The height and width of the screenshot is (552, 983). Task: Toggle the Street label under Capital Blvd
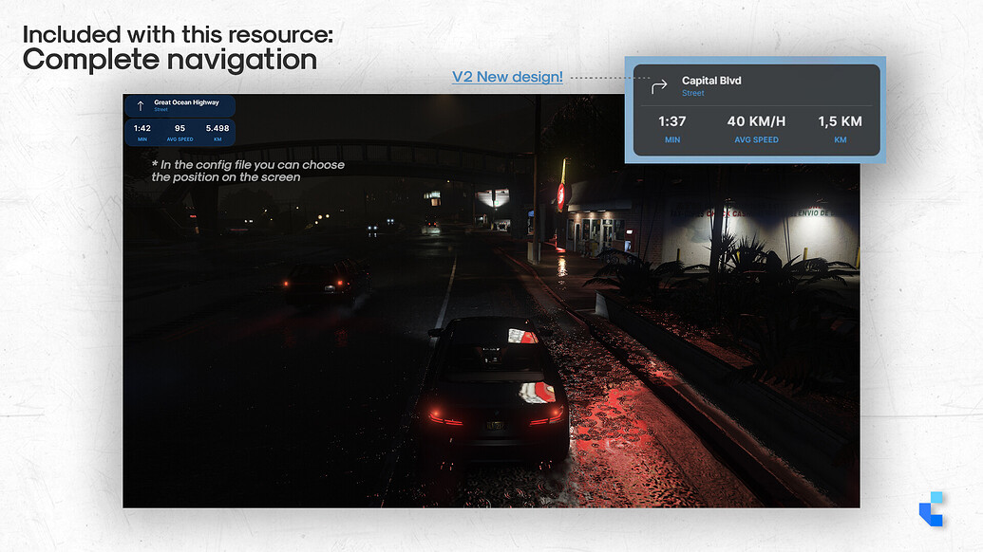tap(692, 93)
